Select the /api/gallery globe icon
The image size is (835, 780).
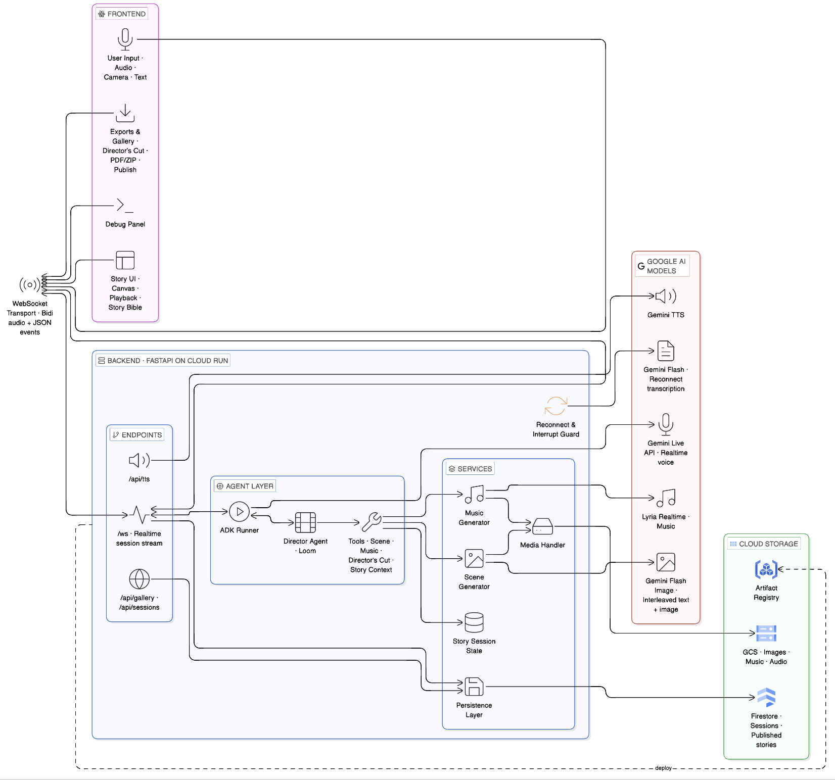click(x=139, y=579)
